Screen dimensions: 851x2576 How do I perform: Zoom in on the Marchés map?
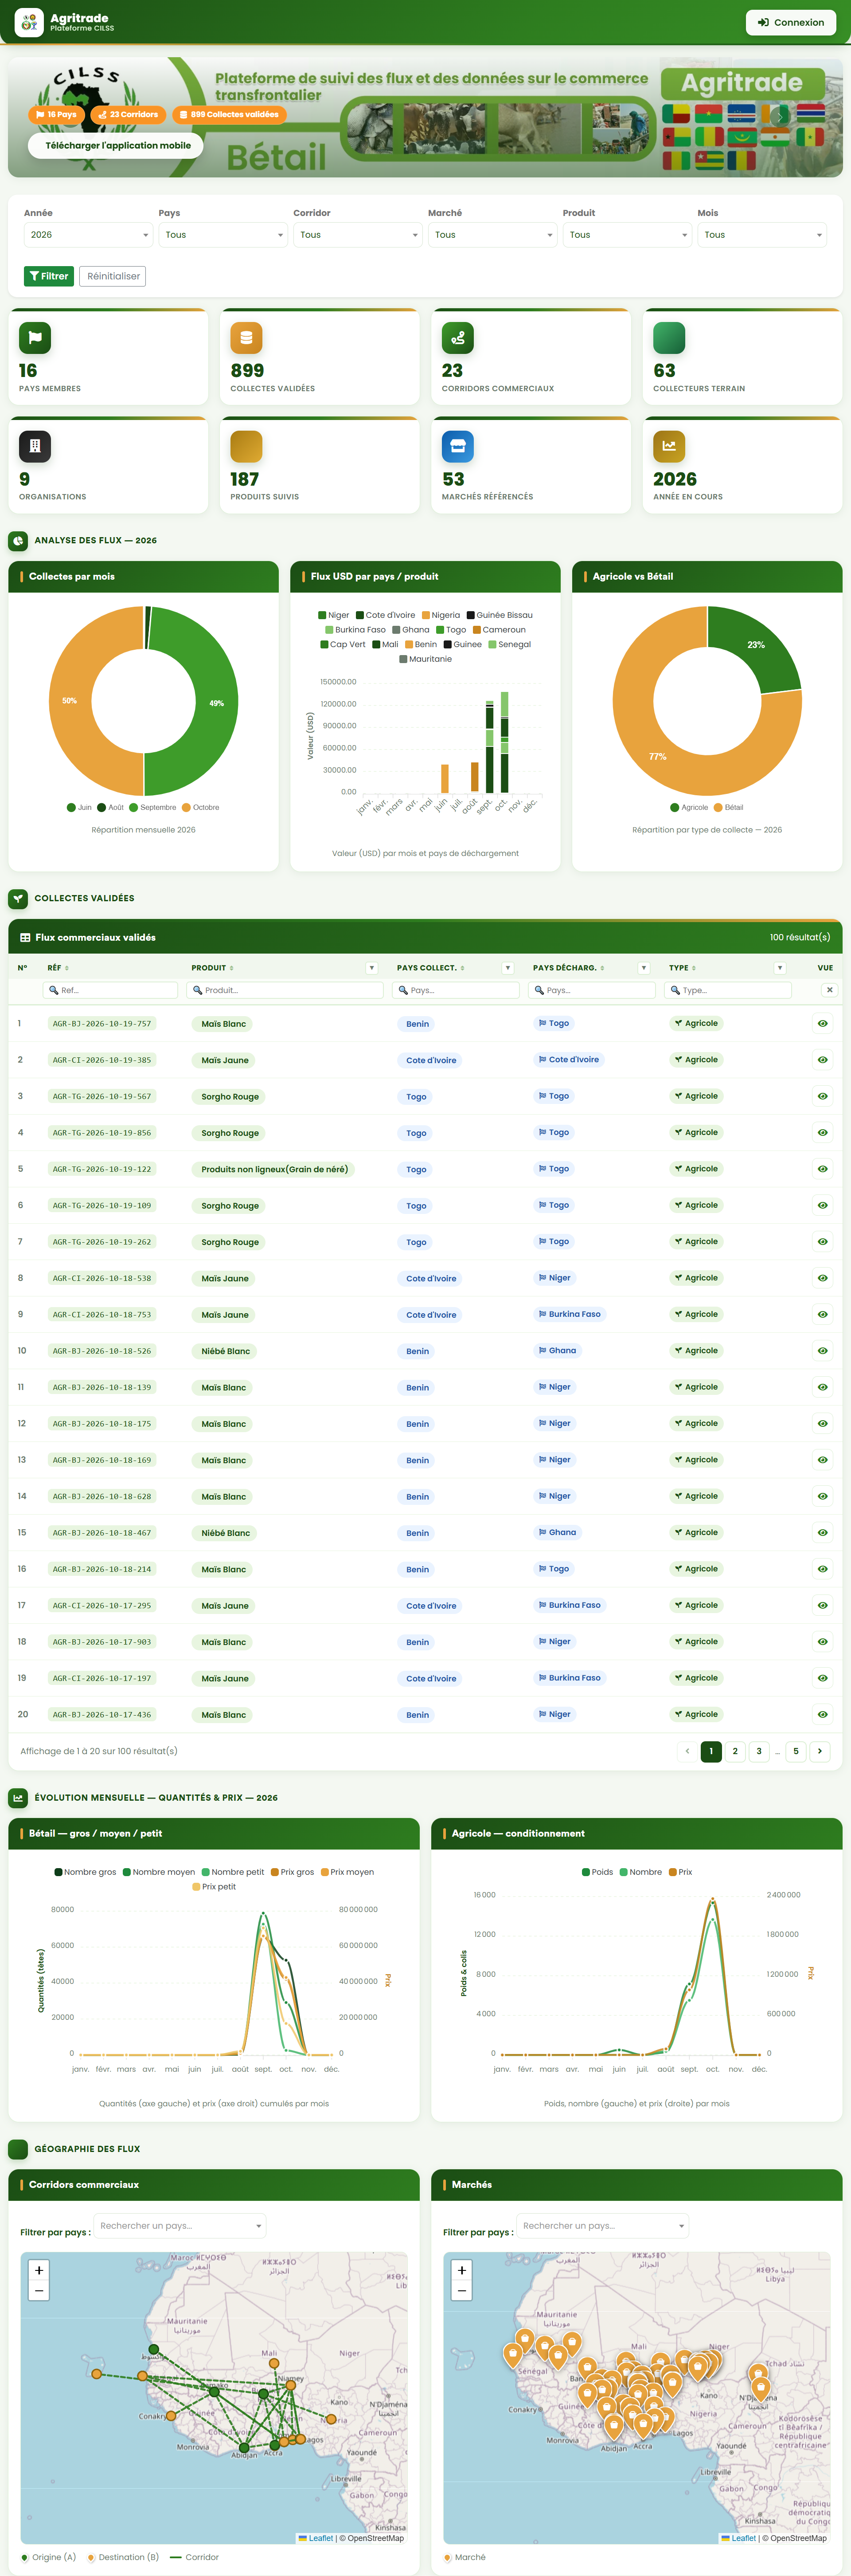(461, 2271)
